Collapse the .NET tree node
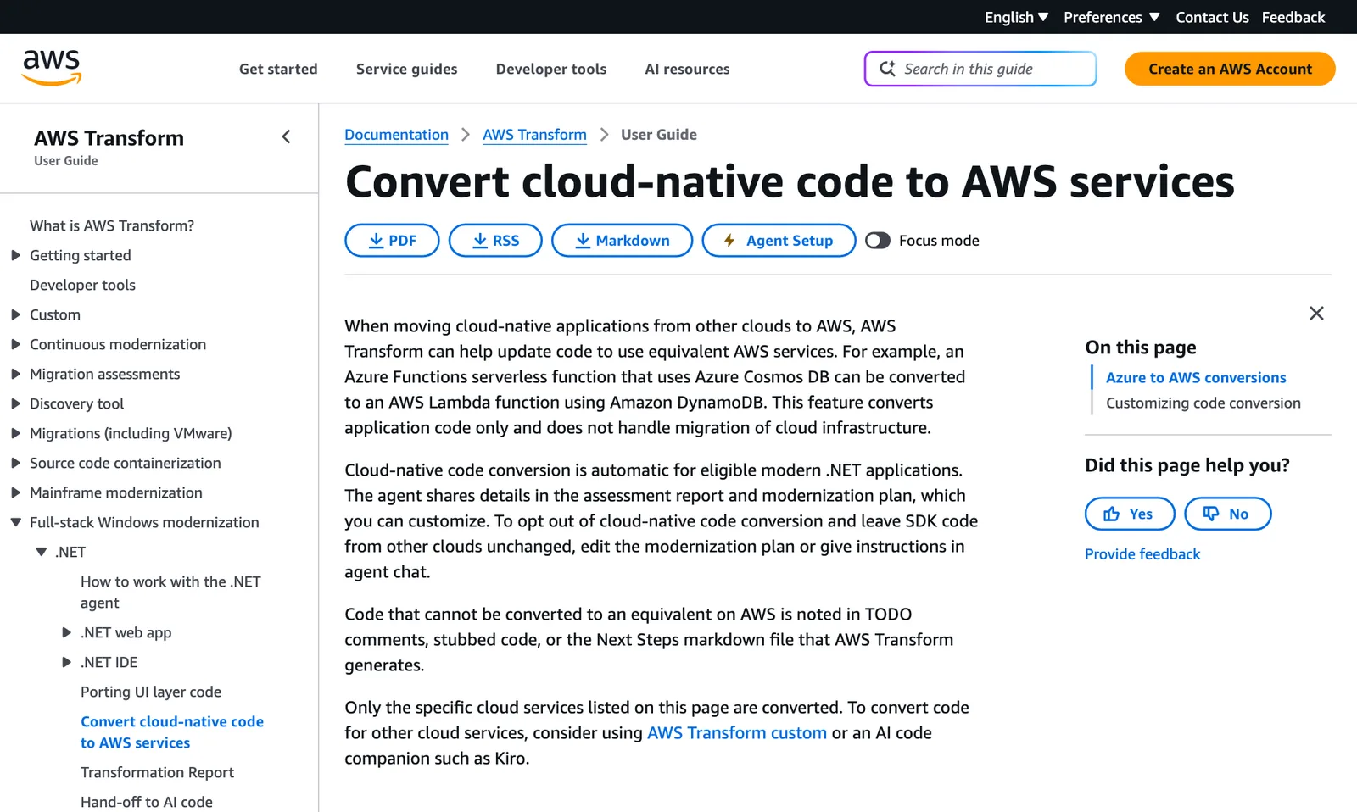 [41, 552]
